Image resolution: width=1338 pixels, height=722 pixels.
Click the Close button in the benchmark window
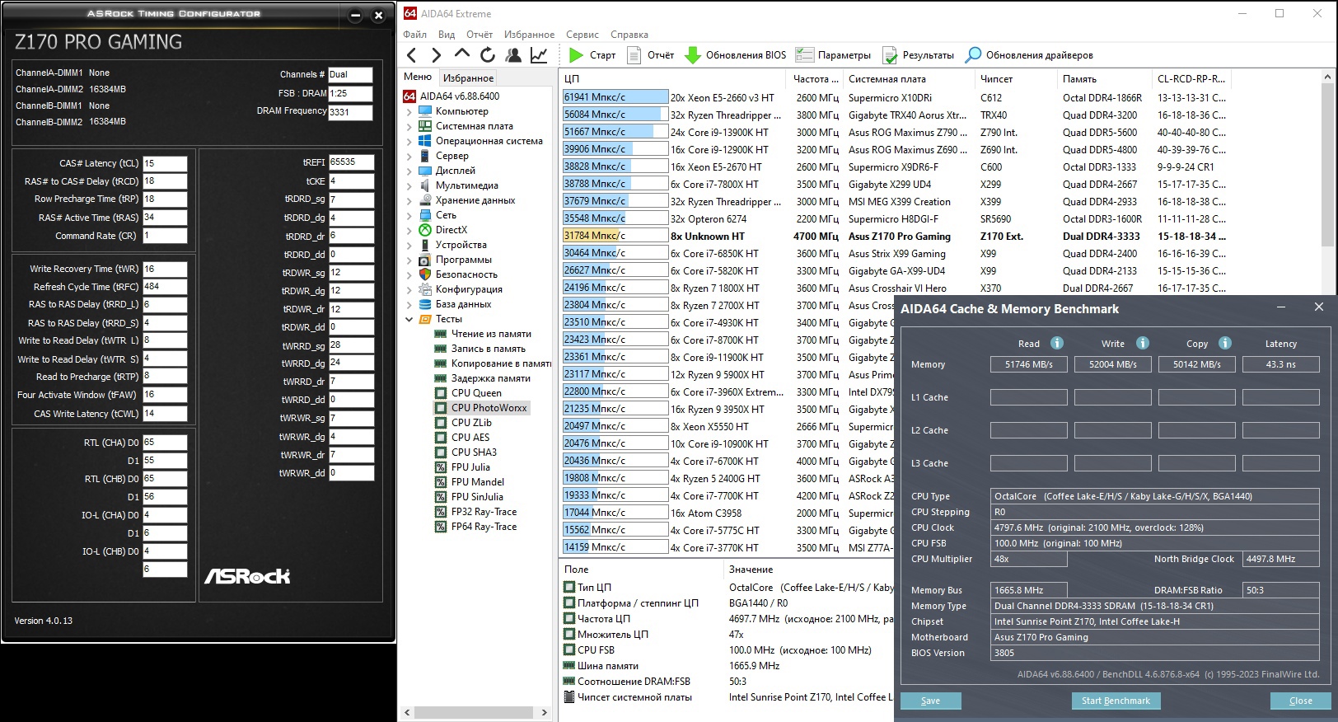(x=1301, y=701)
